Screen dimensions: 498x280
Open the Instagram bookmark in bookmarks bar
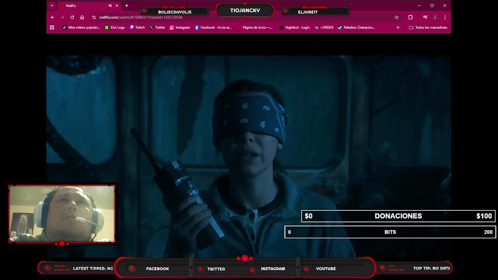180,28
